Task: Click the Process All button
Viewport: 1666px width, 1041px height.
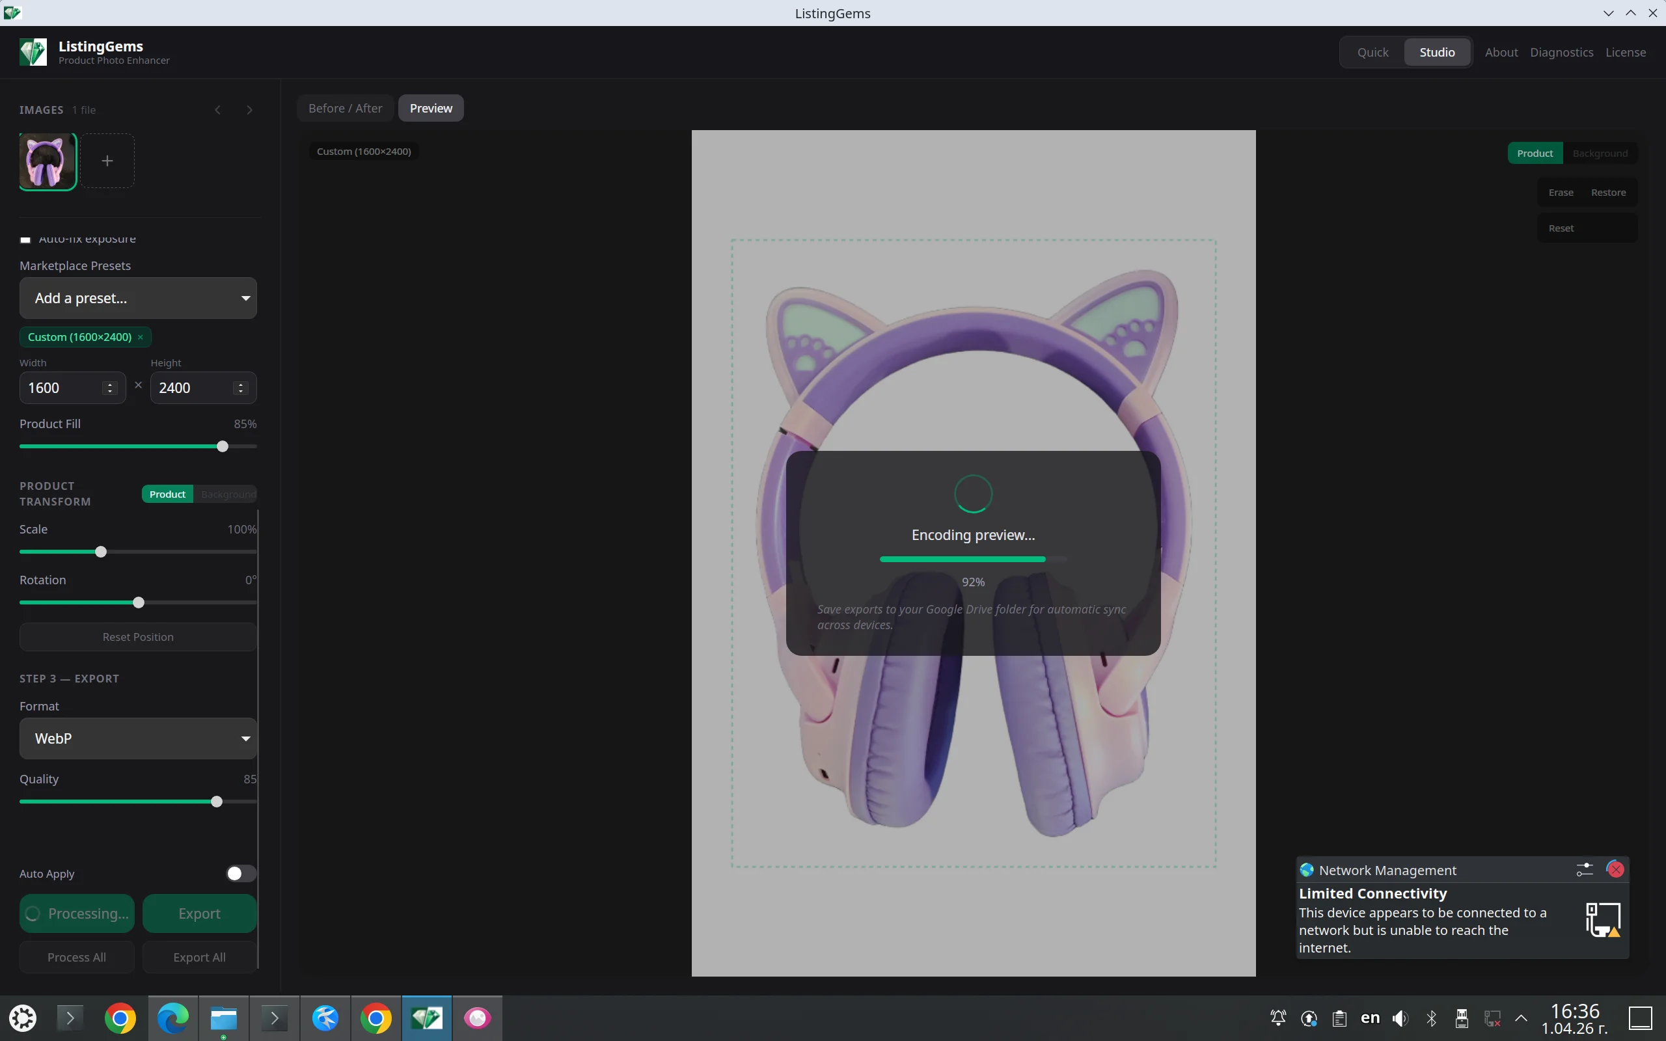Action: 76,957
